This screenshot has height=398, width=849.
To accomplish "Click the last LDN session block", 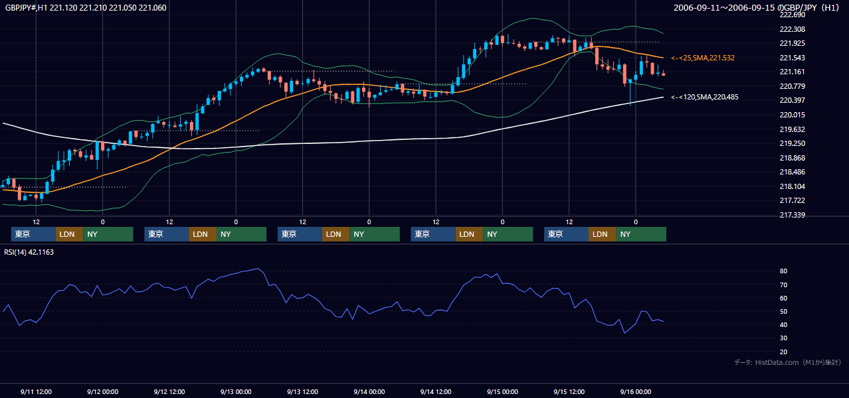I will pos(602,234).
